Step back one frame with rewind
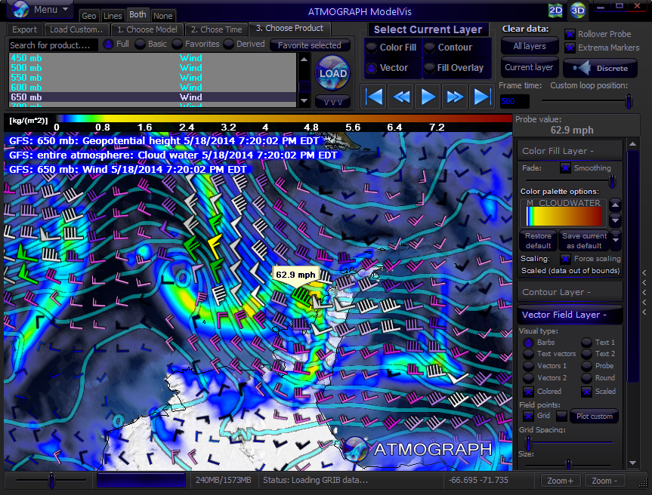Screen dimensions: 652x495 tap(401, 97)
